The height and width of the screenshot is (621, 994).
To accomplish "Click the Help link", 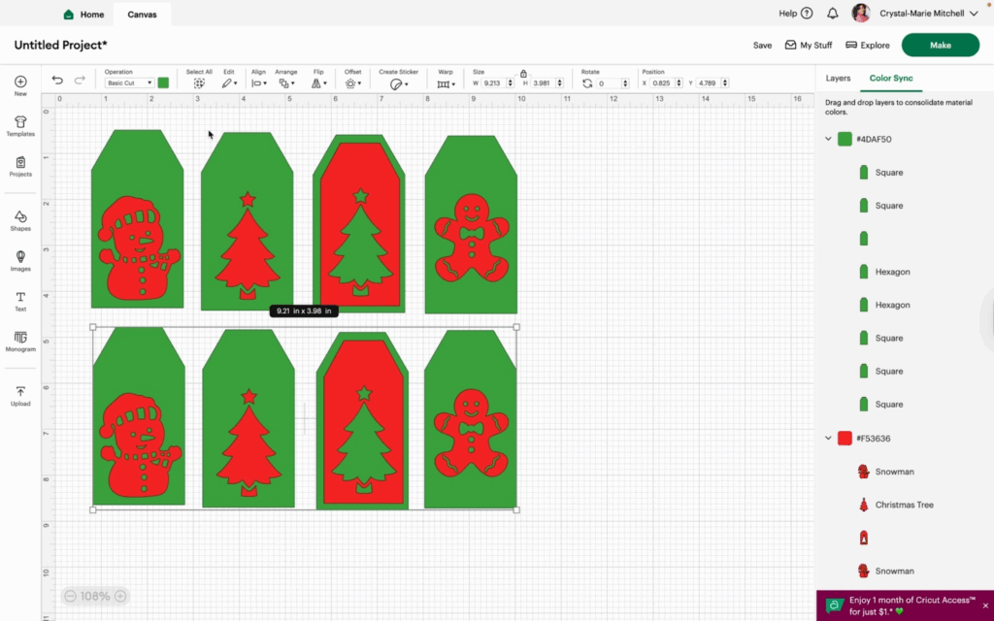I will tap(787, 14).
